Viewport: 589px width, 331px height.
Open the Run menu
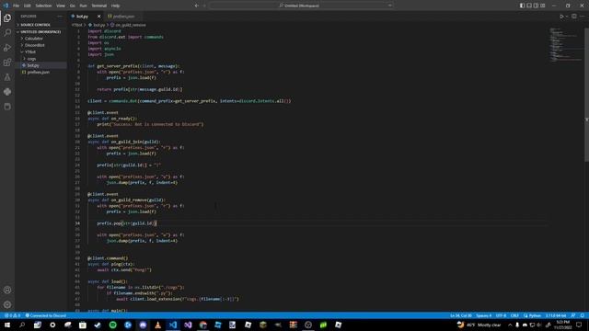[83, 6]
